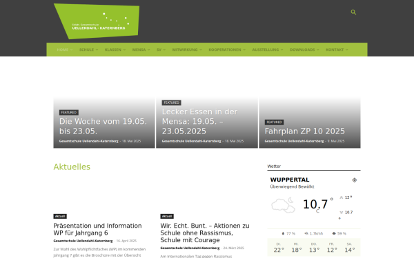Expand the DOWNLOADS dropdown arrow

coord(318,50)
